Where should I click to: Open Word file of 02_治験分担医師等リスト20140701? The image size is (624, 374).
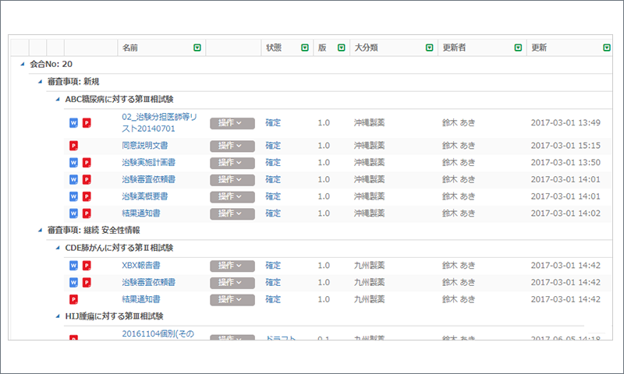pos(73,123)
